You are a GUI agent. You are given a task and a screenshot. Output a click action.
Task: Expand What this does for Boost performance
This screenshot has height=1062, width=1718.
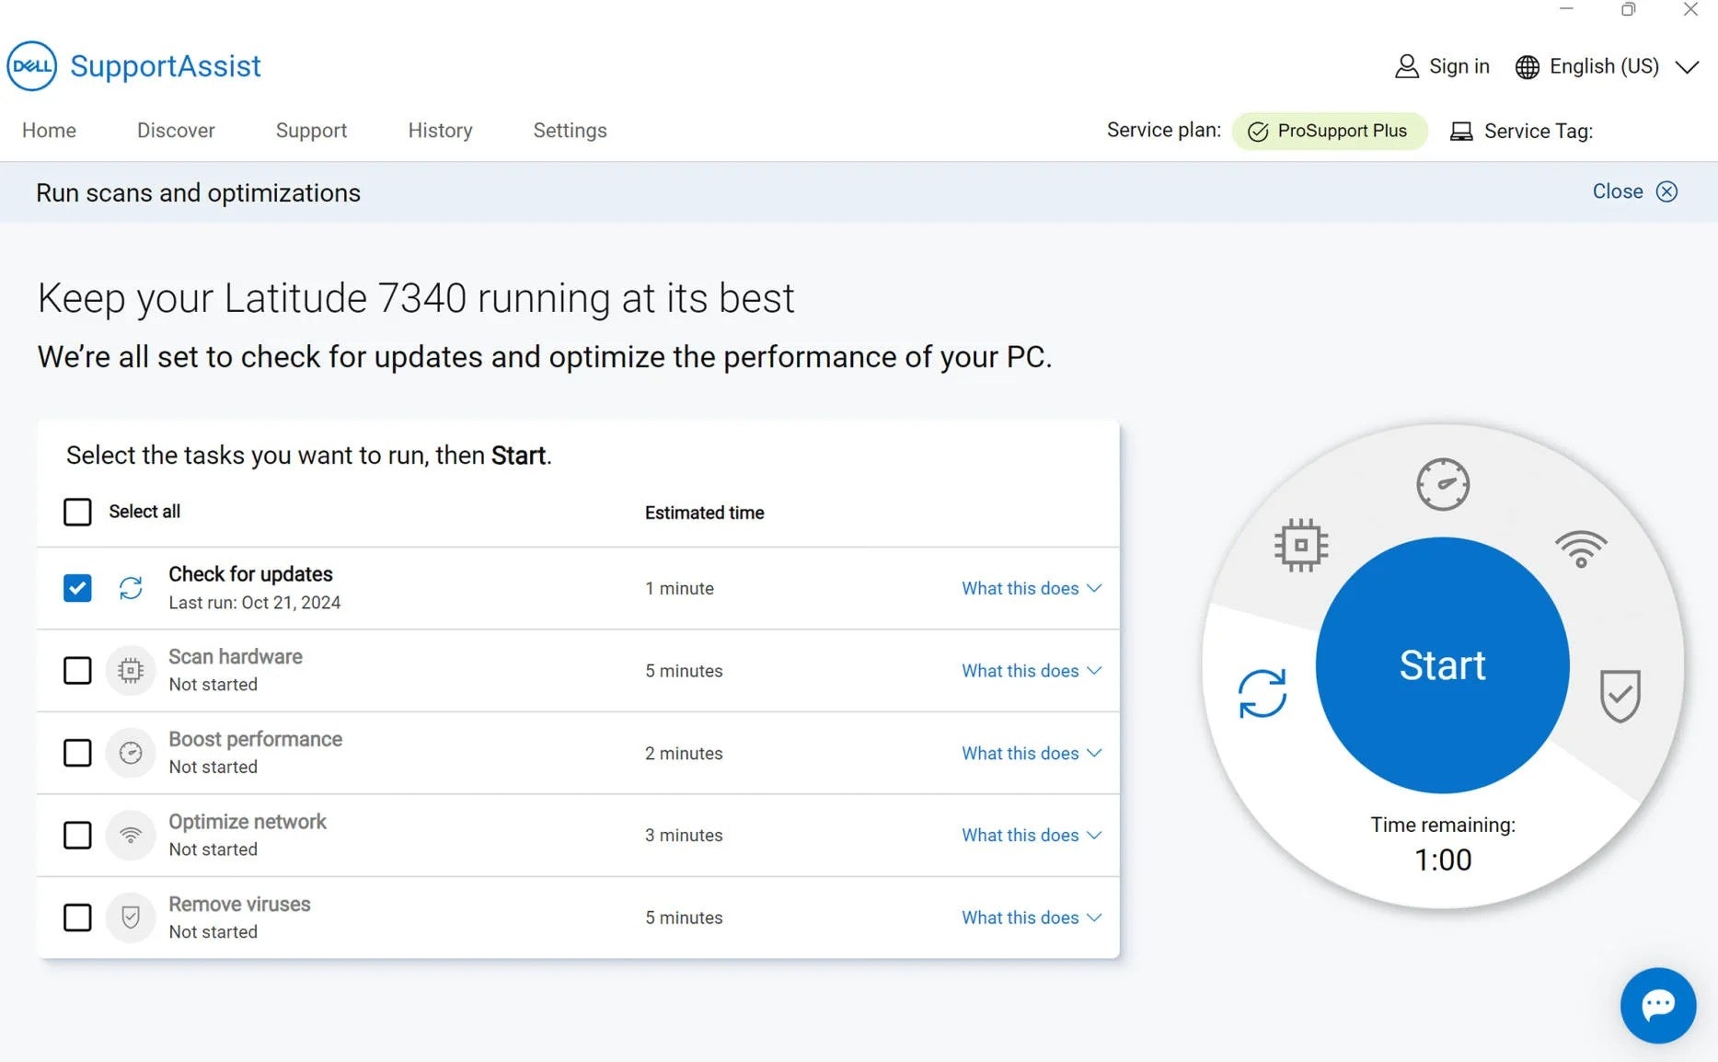pyautogui.click(x=1032, y=753)
